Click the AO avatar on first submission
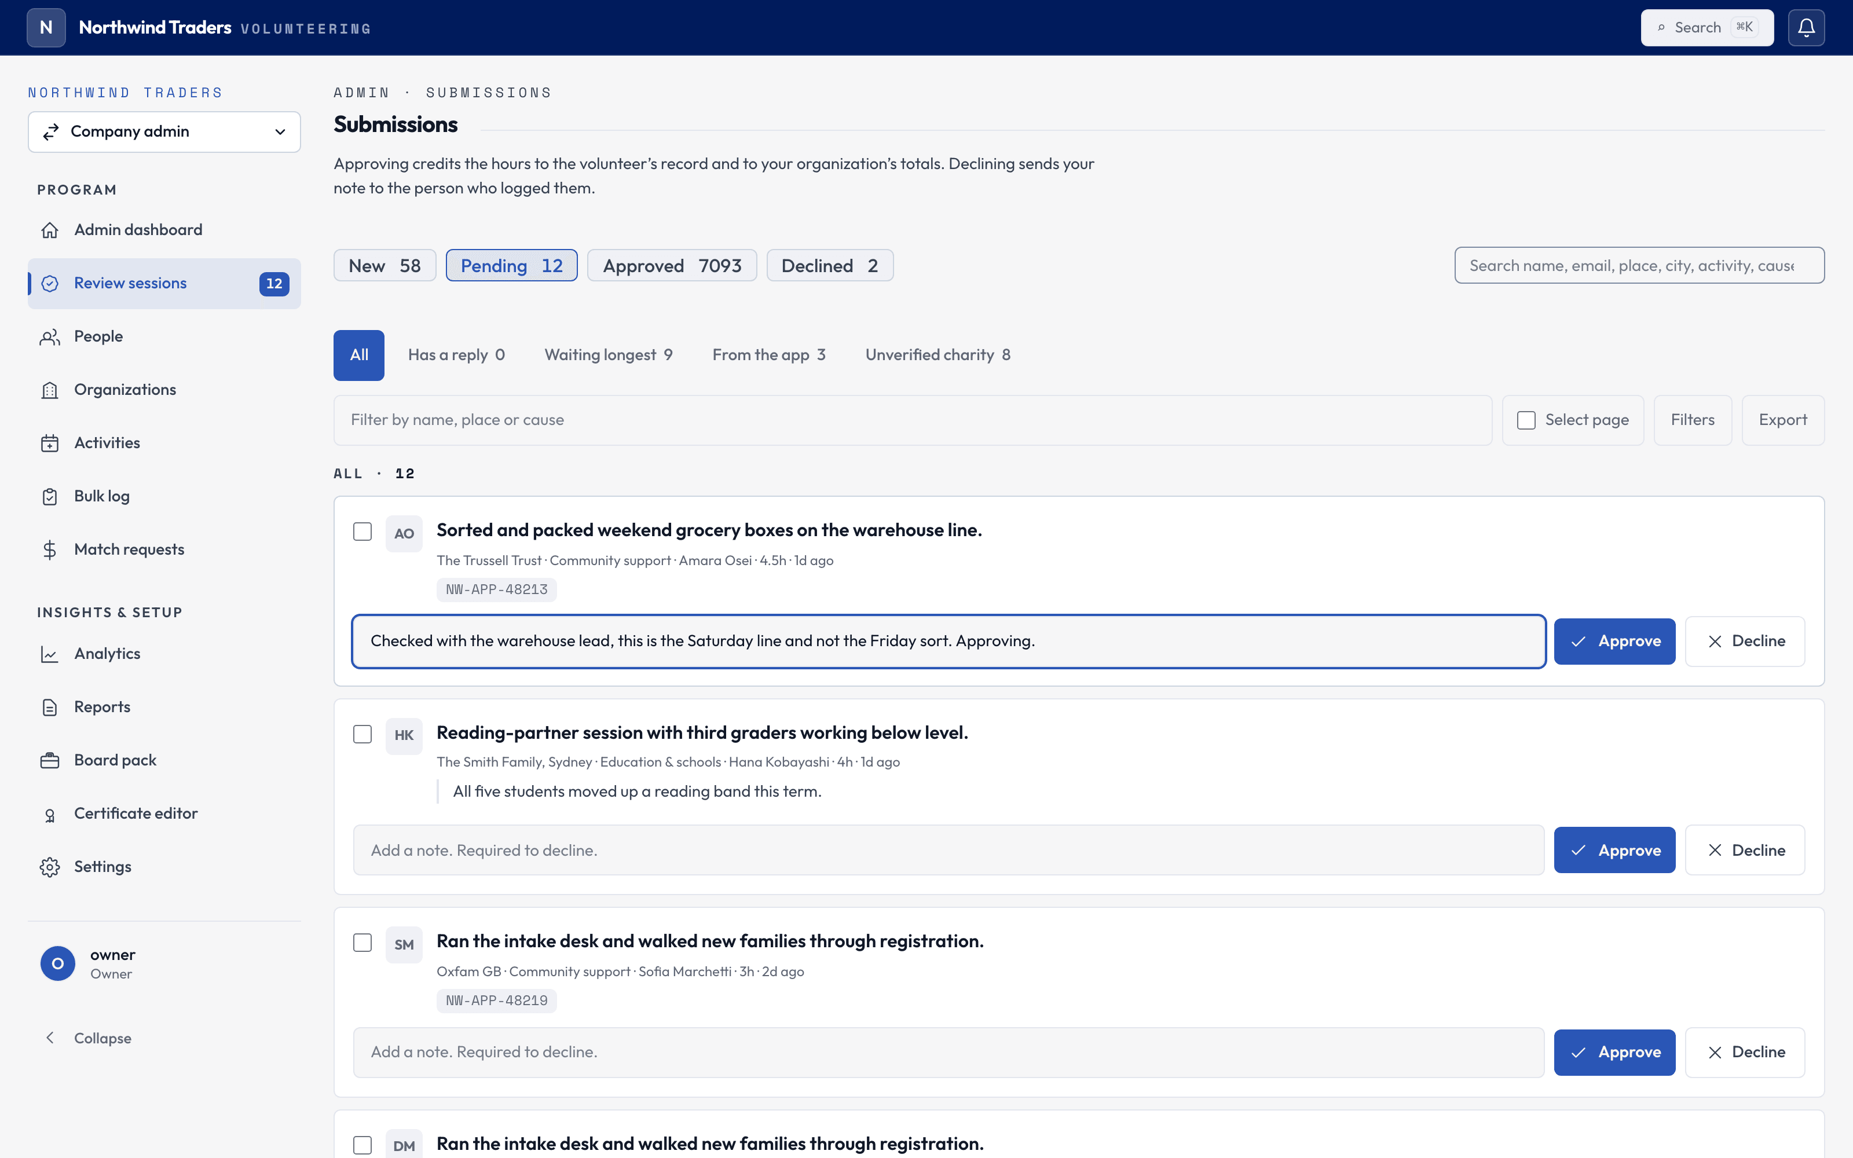This screenshot has width=1853, height=1158. (404, 533)
